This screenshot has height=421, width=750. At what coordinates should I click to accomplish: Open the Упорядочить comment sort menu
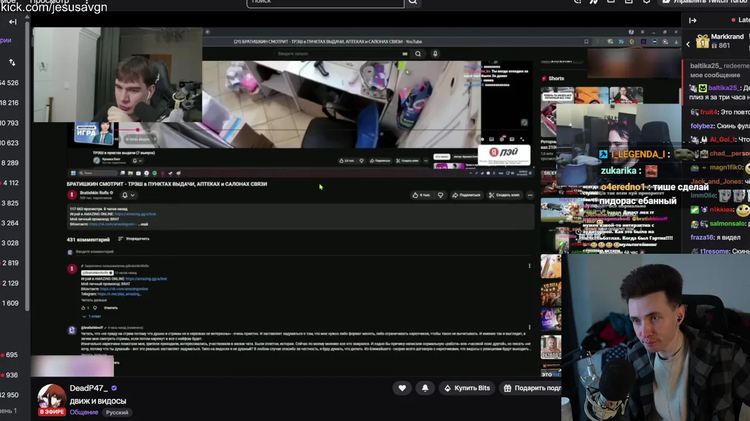pyautogui.click(x=134, y=239)
